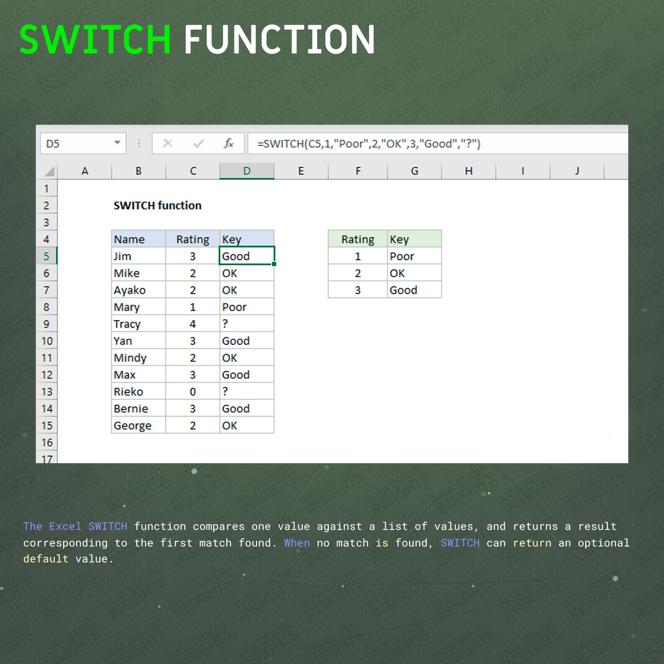Click Tracy's rating cell showing 4

point(193,324)
